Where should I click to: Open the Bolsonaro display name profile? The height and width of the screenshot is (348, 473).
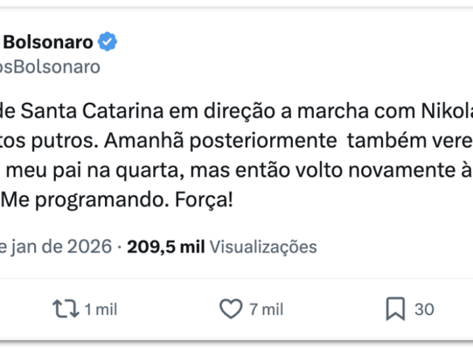click(48, 43)
